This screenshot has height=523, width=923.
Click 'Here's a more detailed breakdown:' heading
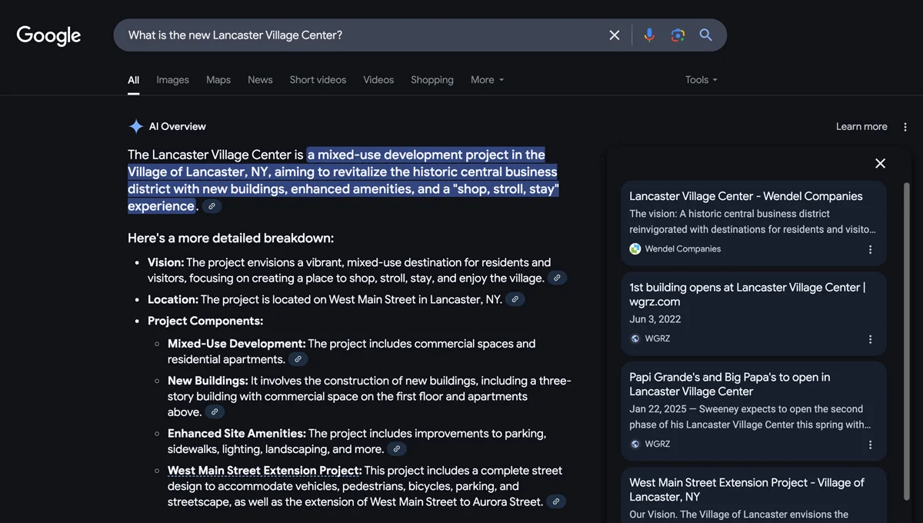tap(231, 238)
